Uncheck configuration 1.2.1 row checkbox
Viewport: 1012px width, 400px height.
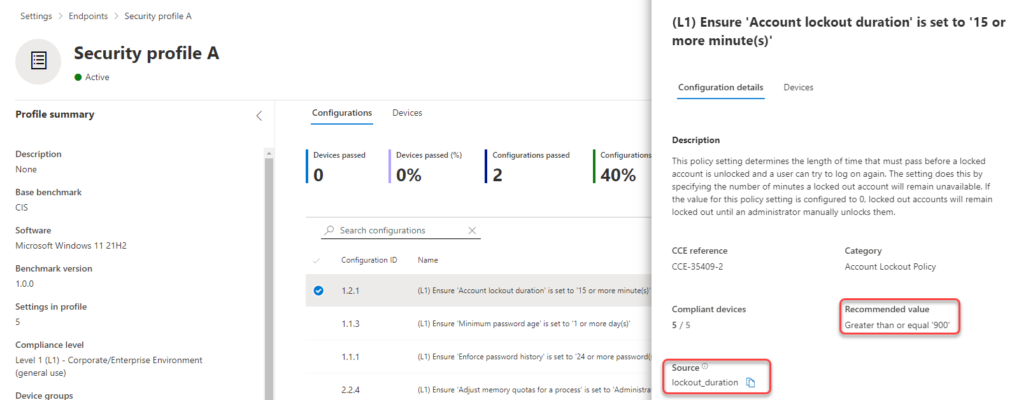pyautogui.click(x=318, y=291)
